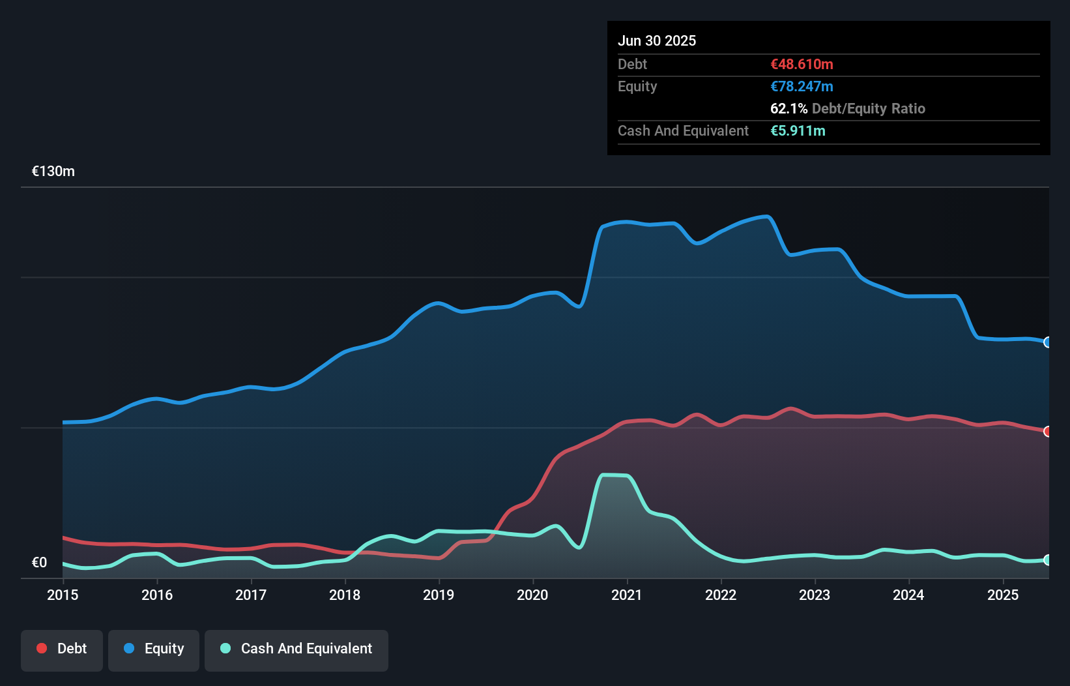Select the Cash endpoint marker on the chart
This screenshot has width=1070, height=686.
pos(1047,559)
